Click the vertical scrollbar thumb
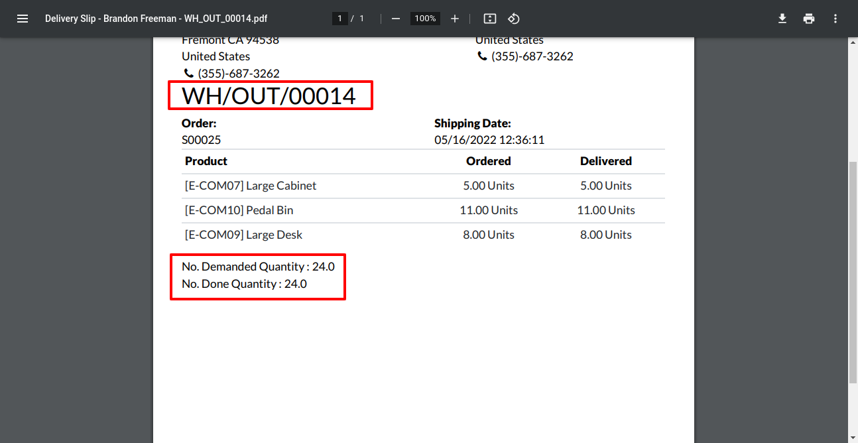 853,272
